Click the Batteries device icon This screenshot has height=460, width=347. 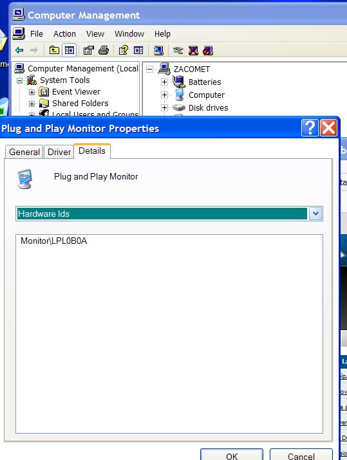pos(179,82)
